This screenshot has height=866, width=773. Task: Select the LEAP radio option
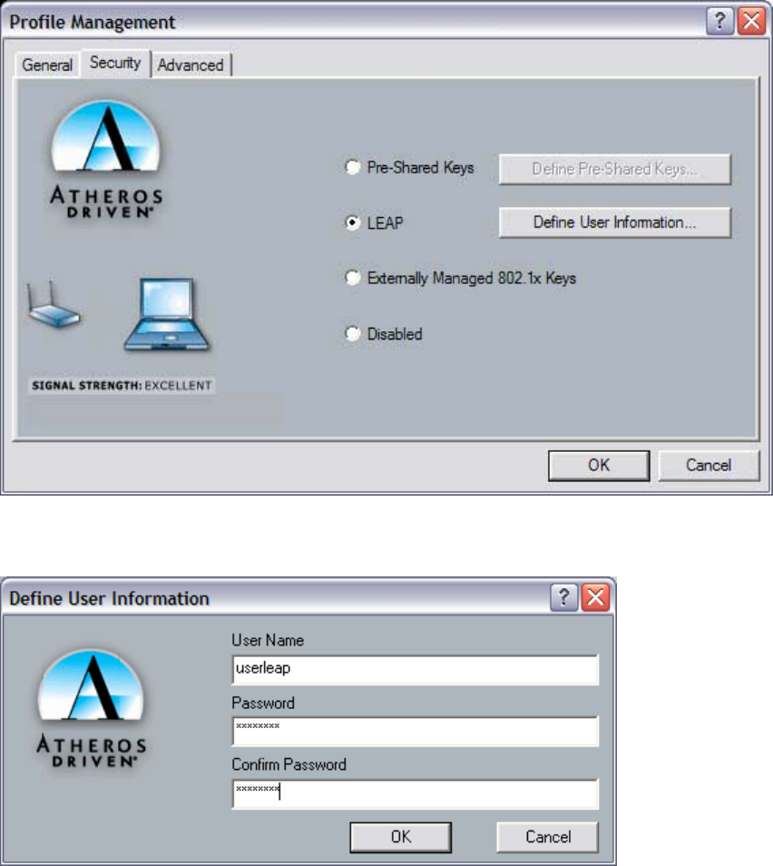353,222
